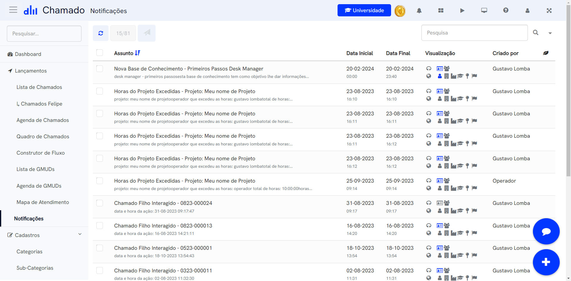
Task: Open Construtor de Fluxo
Action: pos(40,153)
